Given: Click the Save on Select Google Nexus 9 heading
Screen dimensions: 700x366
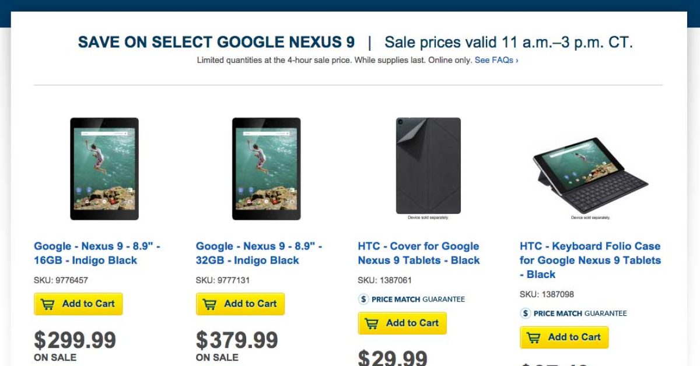Looking at the screenshot, I should pos(216,43).
